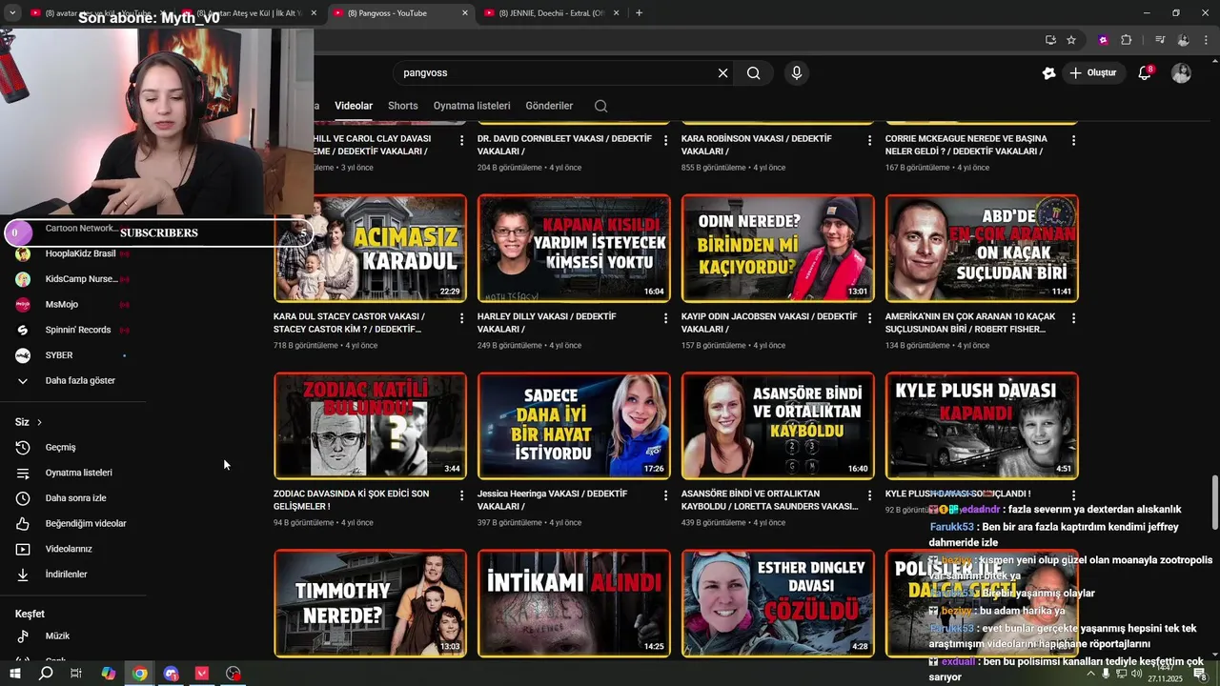This screenshot has width=1220, height=686.
Task: Open the options menu for the DR. DAVID CORNBLEET video
Action: [x=665, y=140]
